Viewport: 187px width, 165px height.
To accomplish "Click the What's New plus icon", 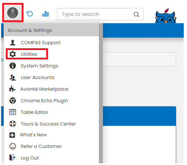I will click(12, 135).
